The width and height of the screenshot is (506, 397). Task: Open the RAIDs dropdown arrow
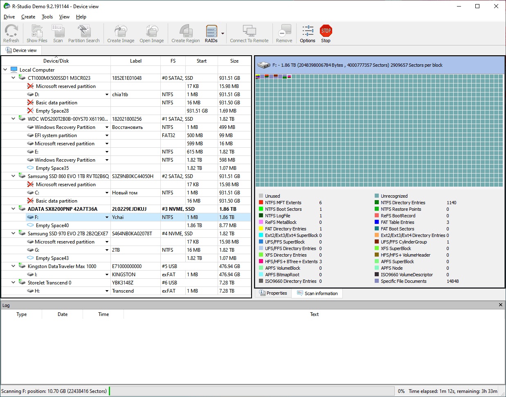pos(223,34)
